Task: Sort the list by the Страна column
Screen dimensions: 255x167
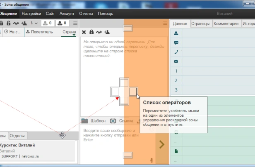Action: (x=69, y=32)
